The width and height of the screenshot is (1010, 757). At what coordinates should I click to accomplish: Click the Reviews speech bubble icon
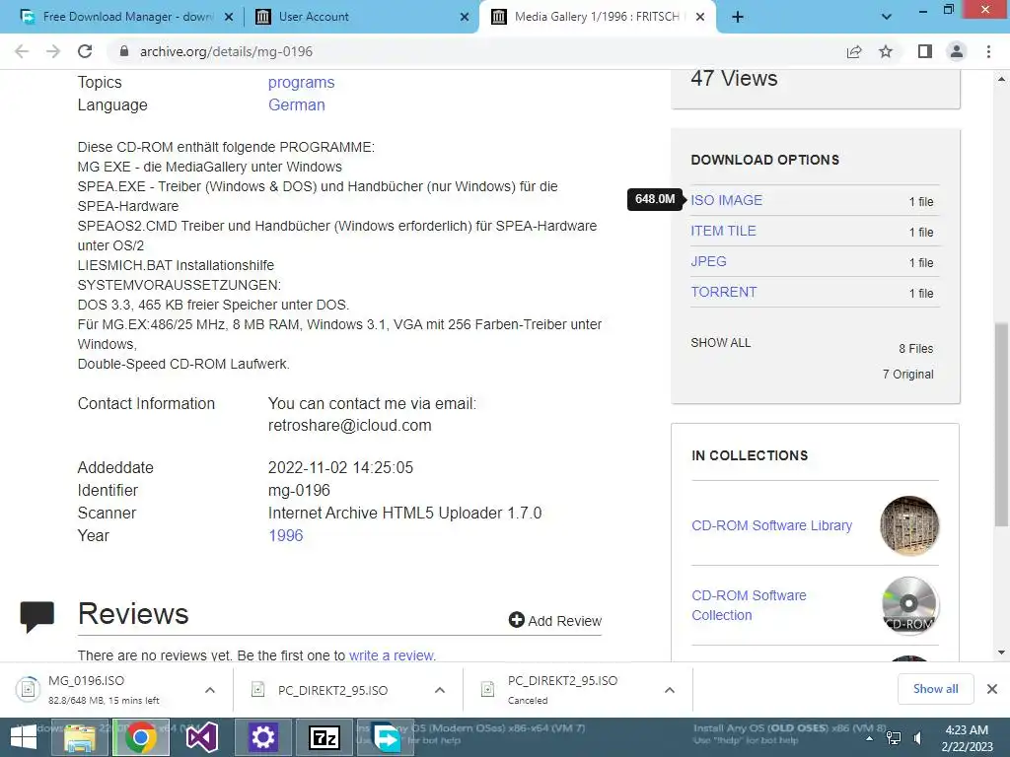click(x=36, y=617)
